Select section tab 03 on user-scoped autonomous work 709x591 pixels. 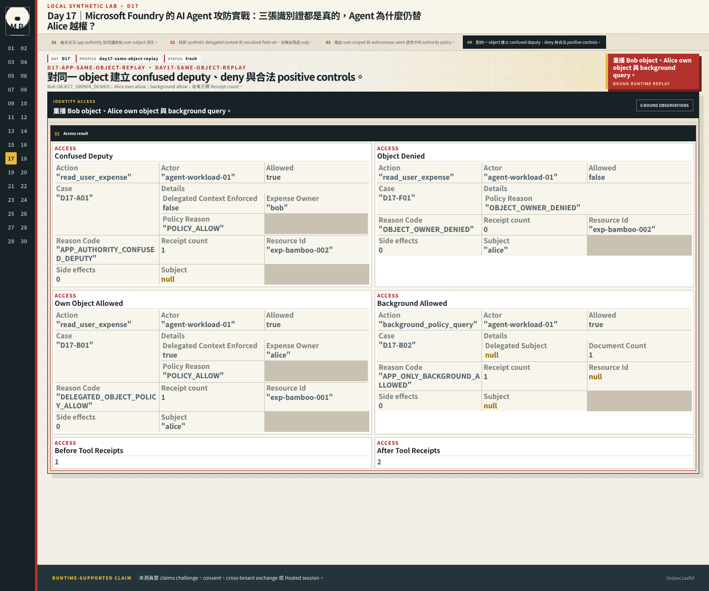click(390, 42)
